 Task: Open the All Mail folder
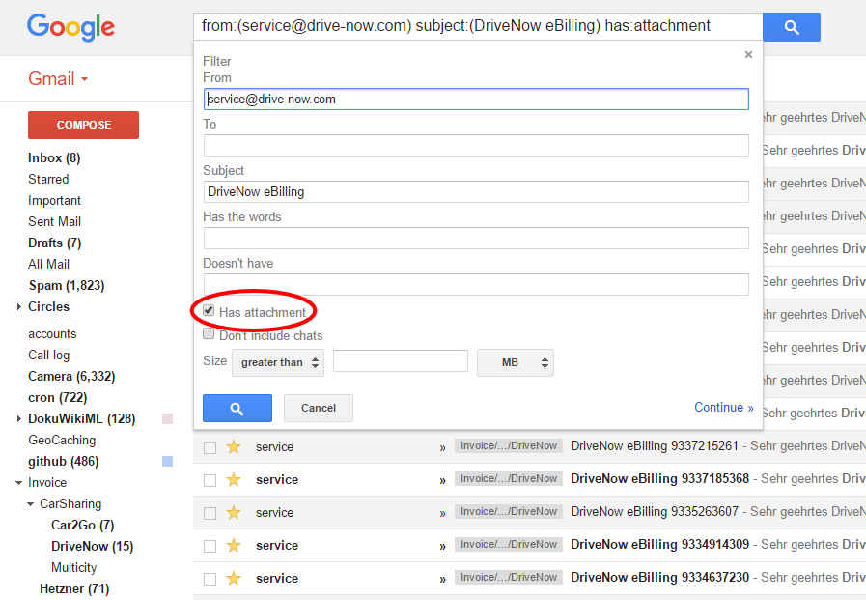tap(48, 264)
